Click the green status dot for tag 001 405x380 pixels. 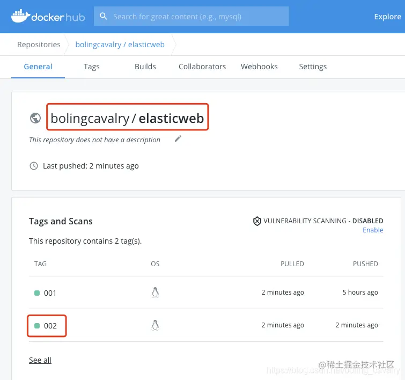pos(37,293)
